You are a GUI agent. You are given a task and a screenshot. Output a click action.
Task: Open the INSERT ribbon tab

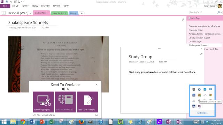[25, 6]
